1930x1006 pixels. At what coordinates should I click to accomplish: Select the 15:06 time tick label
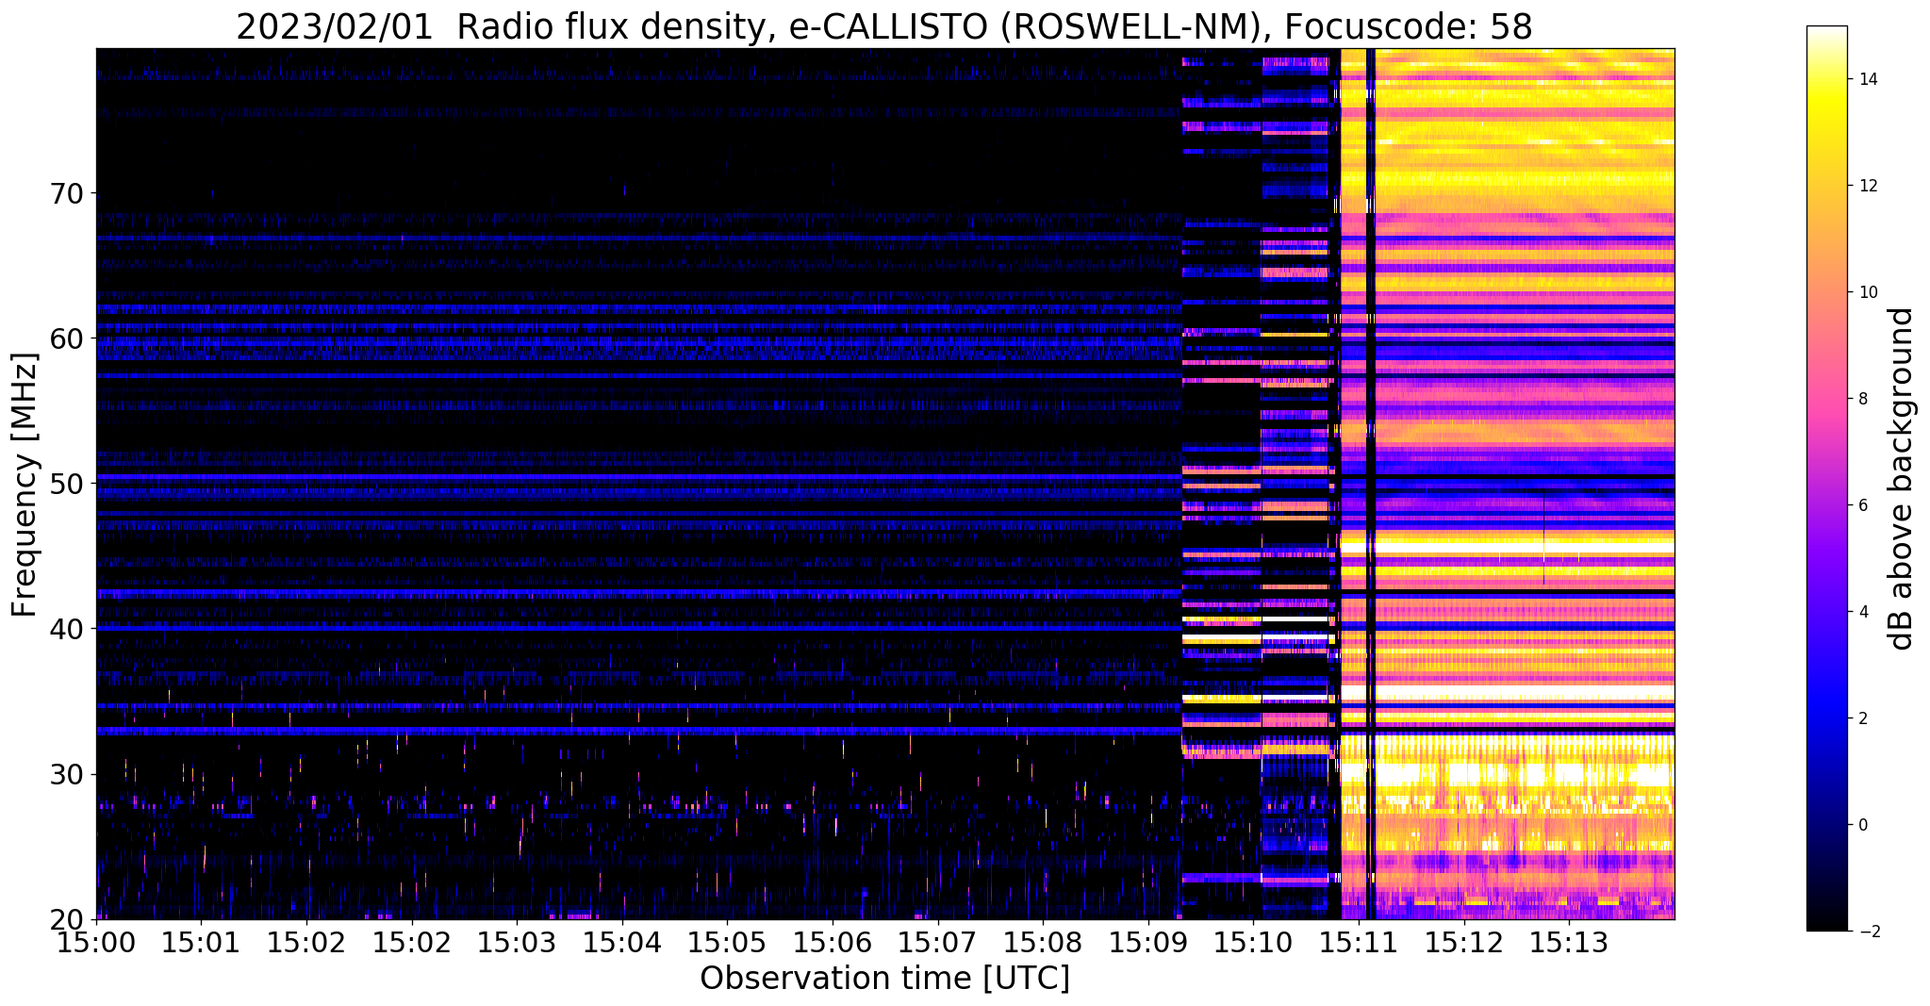point(833,942)
